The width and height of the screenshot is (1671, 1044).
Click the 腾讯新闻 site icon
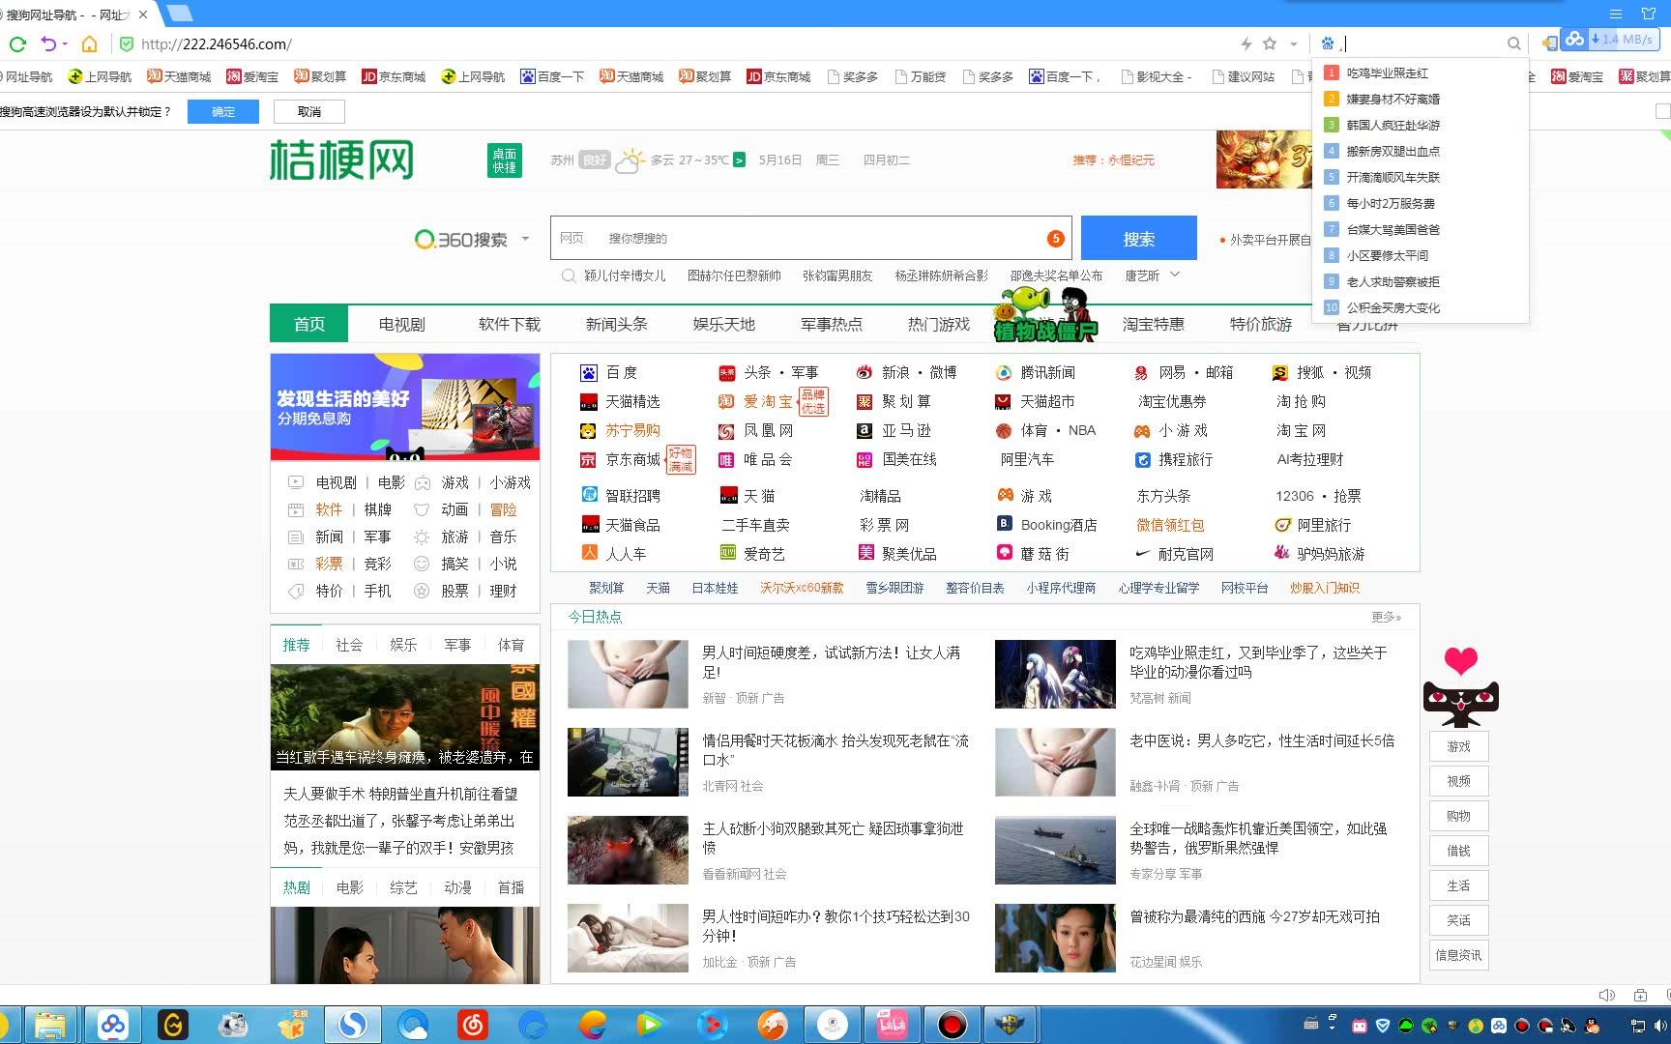coord(1004,373)
